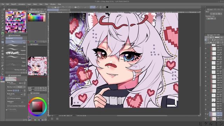Hide Layer 30 with its eye icon

[206, 82]
